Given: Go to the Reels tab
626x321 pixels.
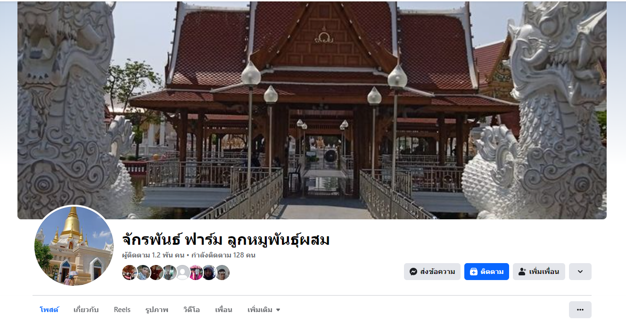Looking at the screenshot, I should [122, 310].
